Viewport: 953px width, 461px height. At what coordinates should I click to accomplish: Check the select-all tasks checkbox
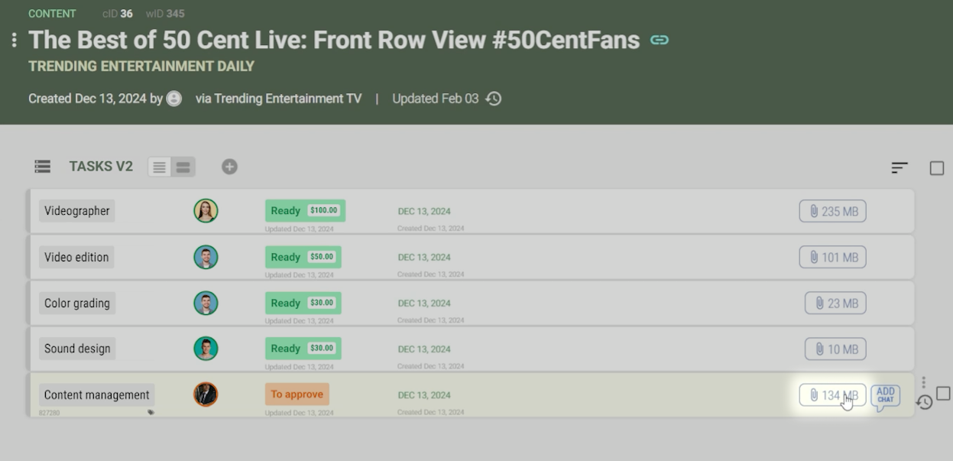pos(937,168)
